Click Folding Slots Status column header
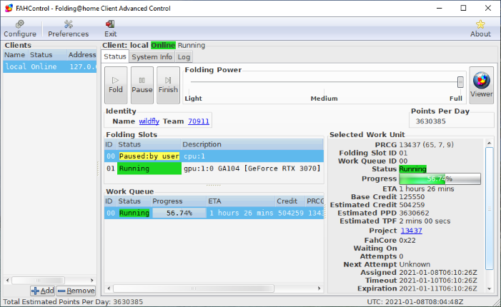The height and width of the screenshot is (307, 501). tap(148, 144)
